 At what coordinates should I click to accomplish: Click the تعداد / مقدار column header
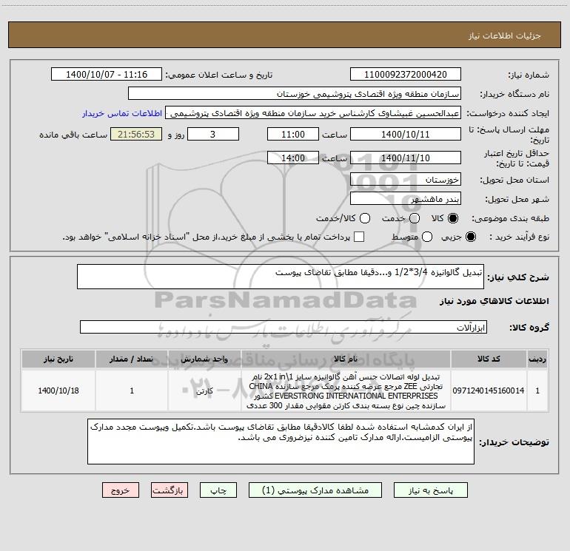pos(132,359)
